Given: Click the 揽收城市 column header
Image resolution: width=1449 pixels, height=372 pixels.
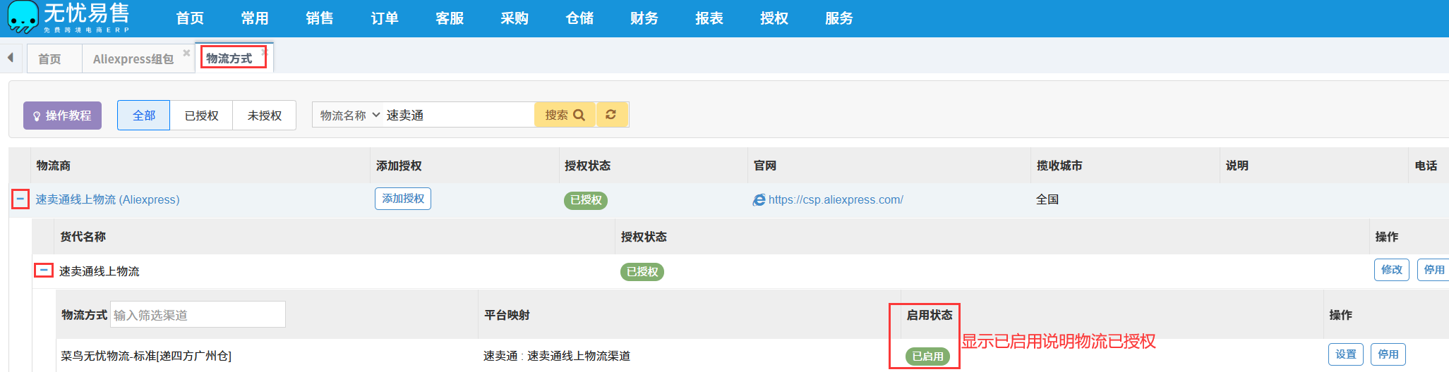Looking at the screenshot, I should coord(1059,166).
